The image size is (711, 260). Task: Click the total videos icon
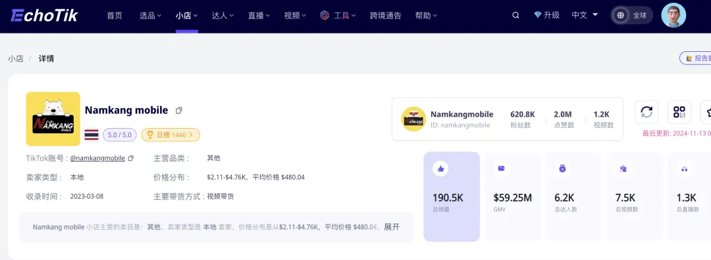pos(623,169)
